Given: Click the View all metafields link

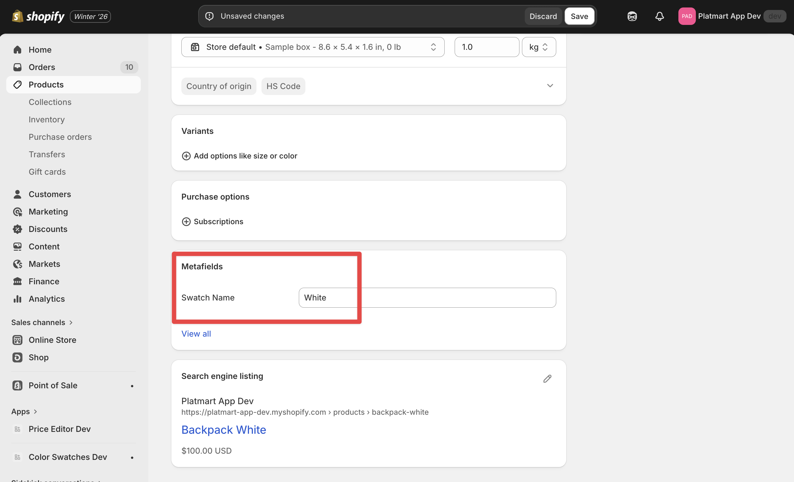Looking at the screenshot, I should pyautogui.click(x=196, y=333).
